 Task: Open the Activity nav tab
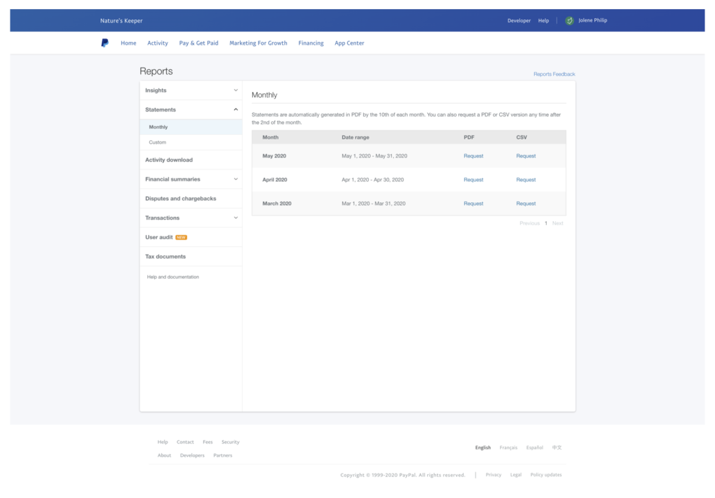click(157, 43)
